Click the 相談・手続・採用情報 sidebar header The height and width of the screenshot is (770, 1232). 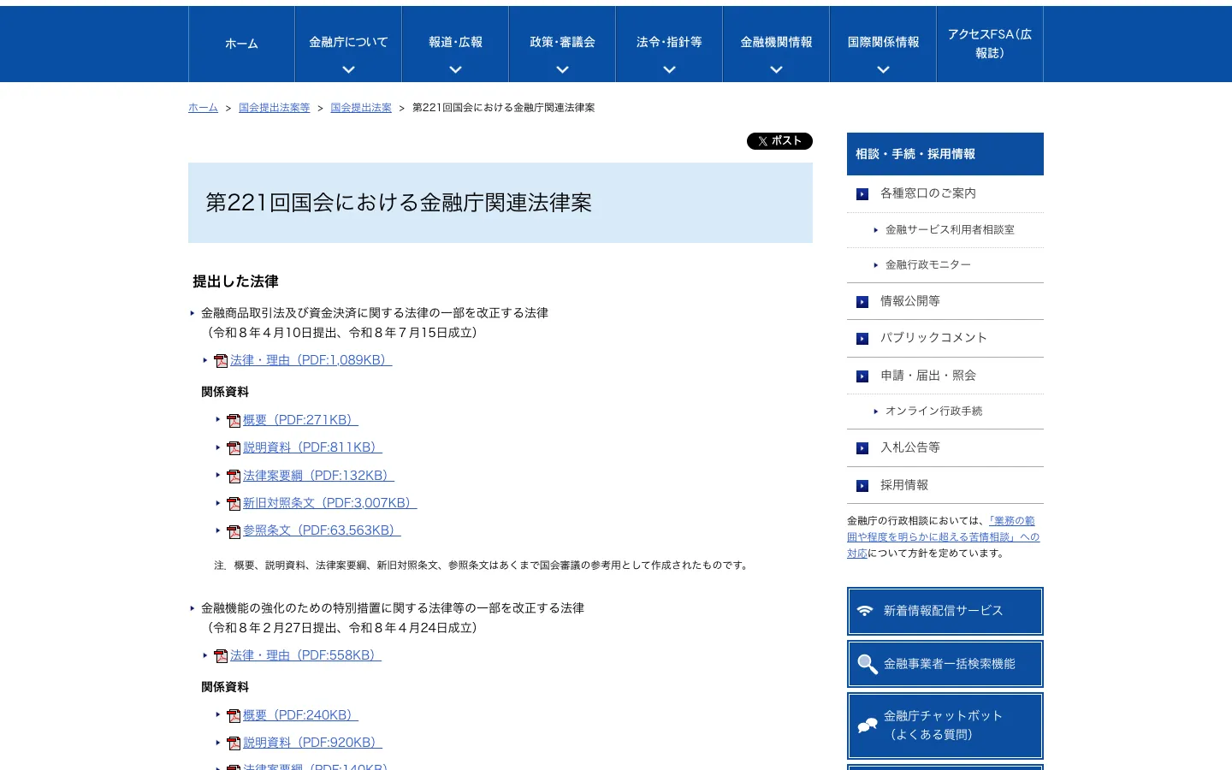pos(945,154)
